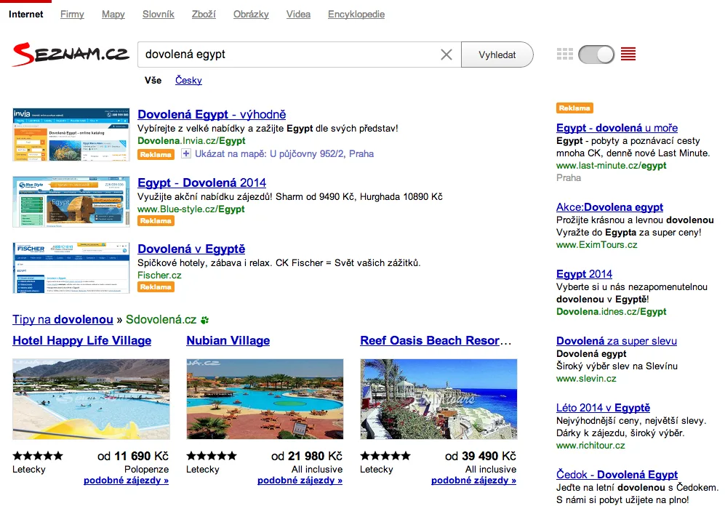Open the Zboží tab
Screen dimensions: 725x506
coord(204,15)
